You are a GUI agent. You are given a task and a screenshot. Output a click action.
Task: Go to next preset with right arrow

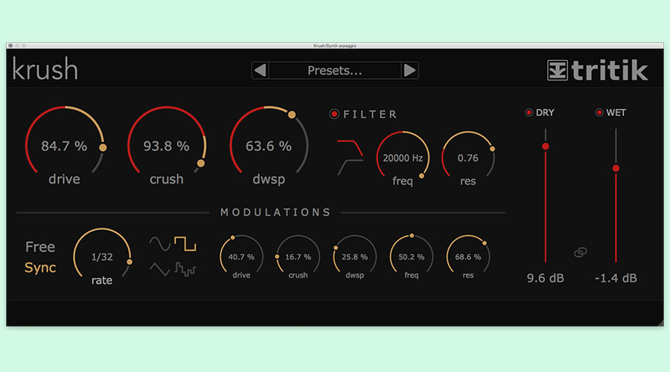pos(410,71)
